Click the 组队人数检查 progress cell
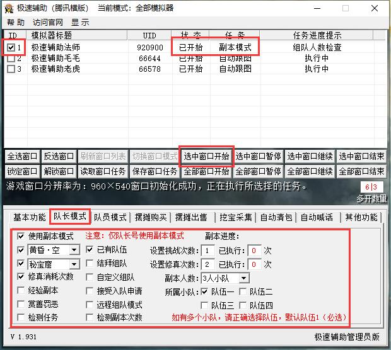The width and height of the screenshot is (391, 350). [x=317, y=47]
